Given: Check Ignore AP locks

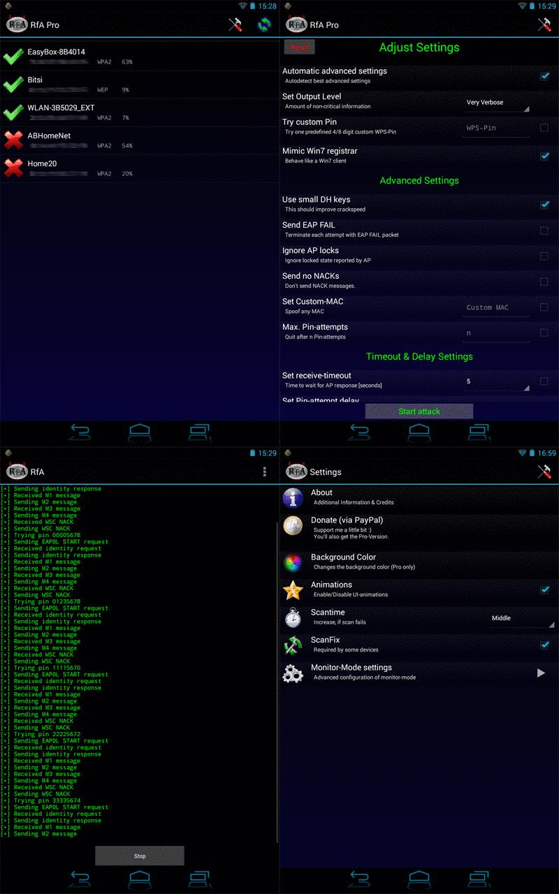Looking at the screenshot, I should coord(544,256).
